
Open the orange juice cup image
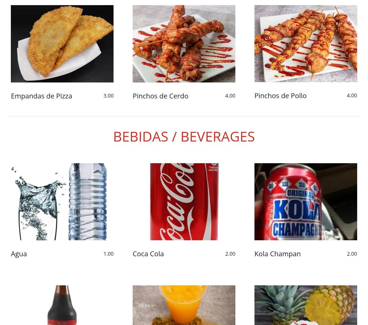(184, 305)
